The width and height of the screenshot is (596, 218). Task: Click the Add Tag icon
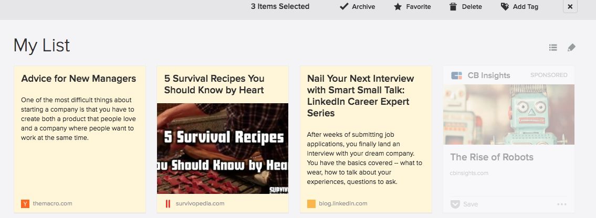[x=505, y=6]
